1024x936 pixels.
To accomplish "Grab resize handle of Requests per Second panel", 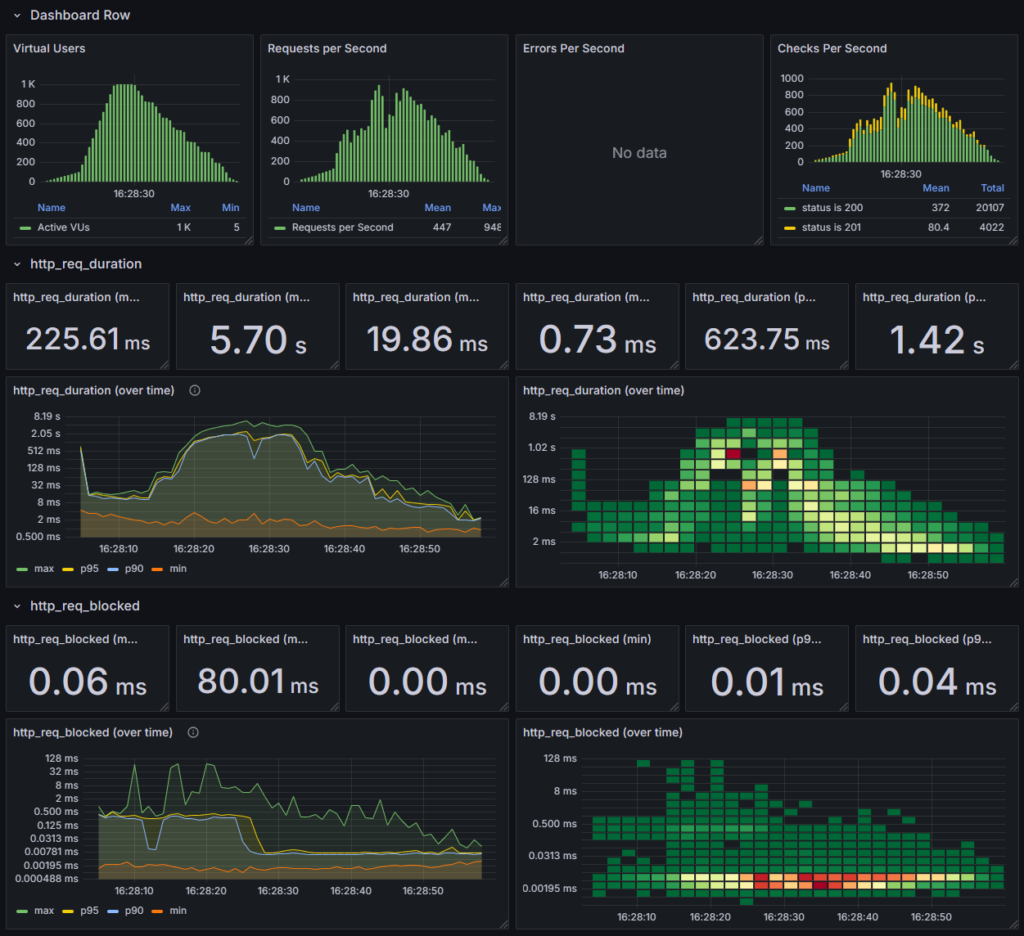I will point(503,241).
